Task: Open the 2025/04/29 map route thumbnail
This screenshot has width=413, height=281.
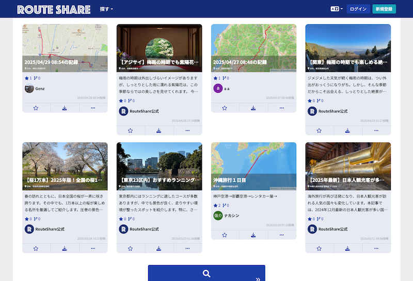Action: (65, 48)
